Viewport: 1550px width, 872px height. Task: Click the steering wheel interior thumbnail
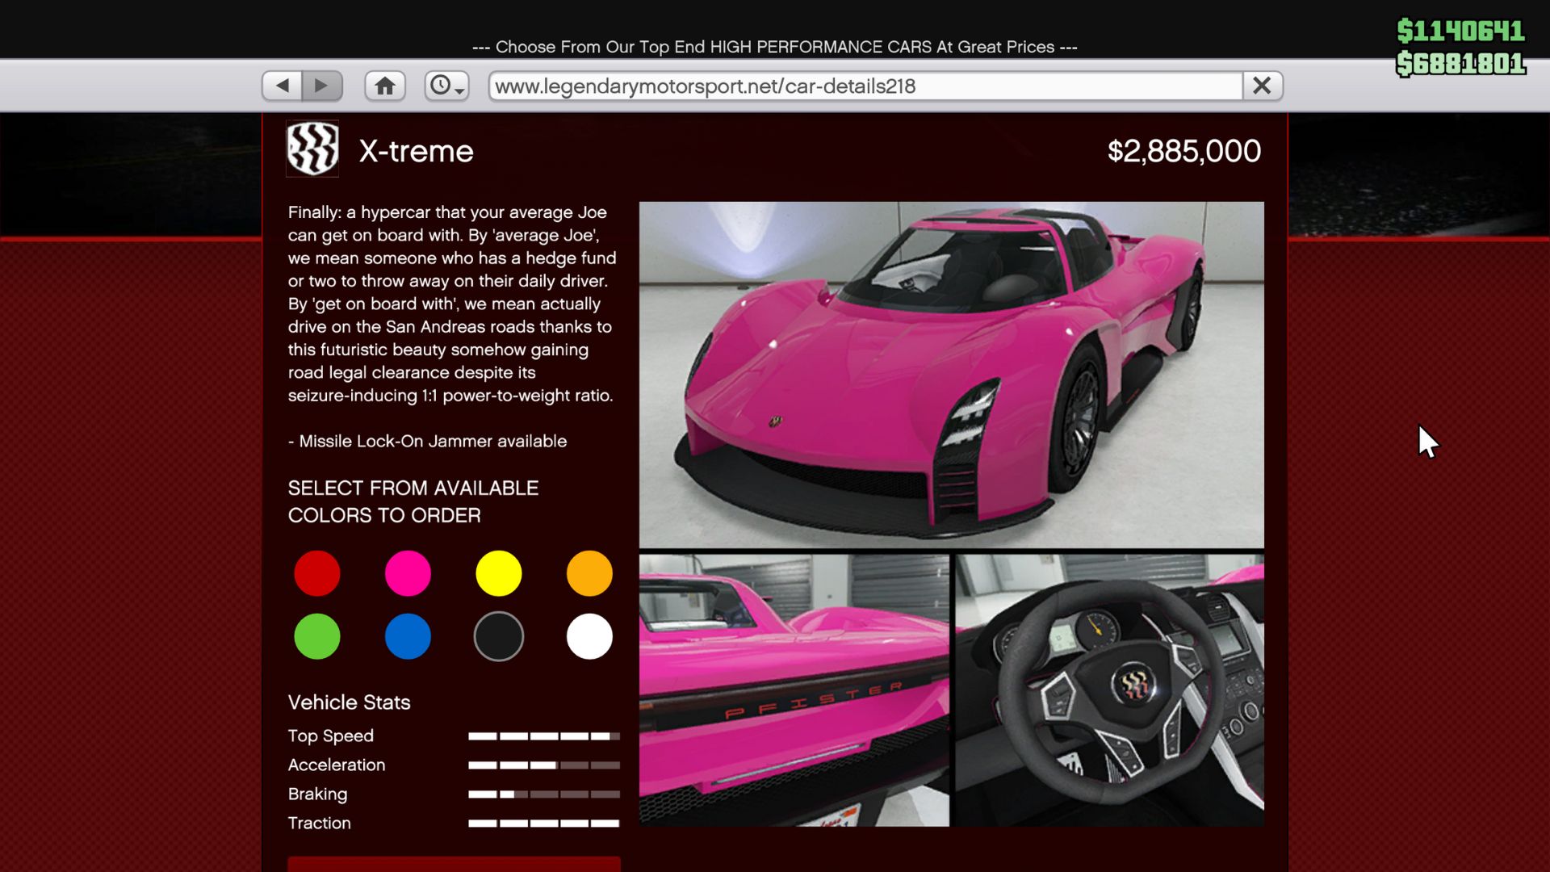(x=1109, y=690)
